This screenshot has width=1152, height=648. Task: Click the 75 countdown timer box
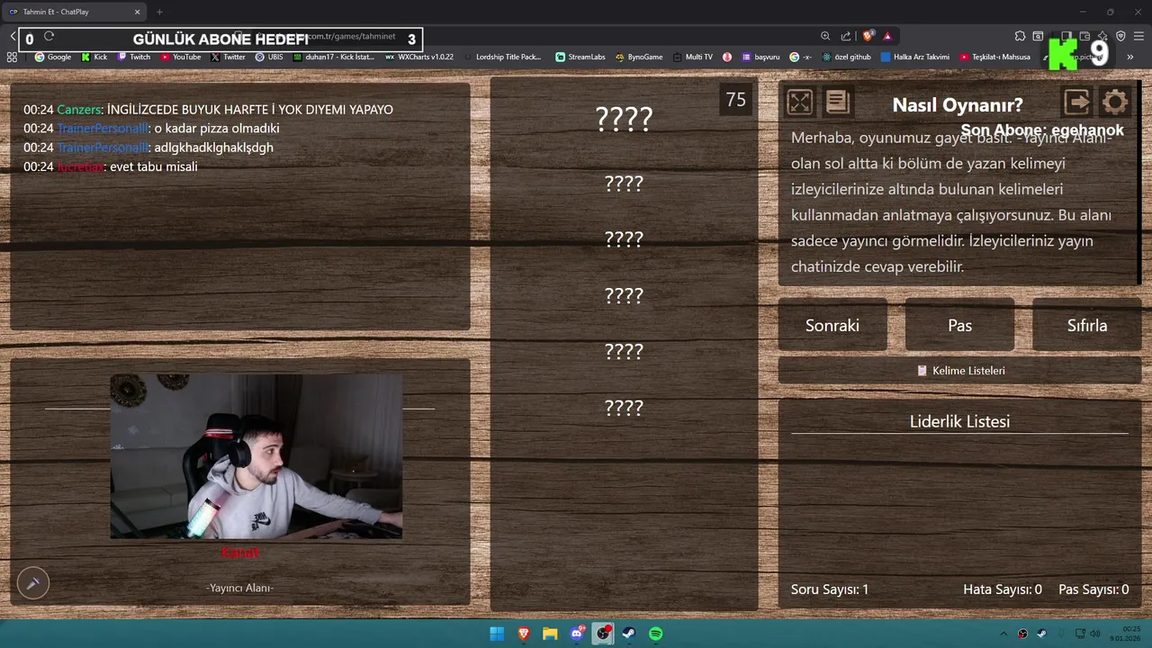(736, 100)
